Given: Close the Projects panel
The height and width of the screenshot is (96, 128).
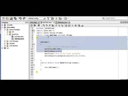Looking at the screenshot, I should (x=28, y=22).
